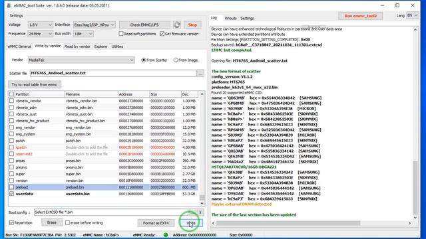426x239 pixels.
Task: Click the Stop button
Action: pos(192,25)
